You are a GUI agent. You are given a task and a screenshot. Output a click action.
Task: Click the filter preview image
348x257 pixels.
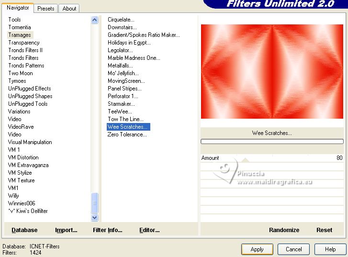(272, 71)
